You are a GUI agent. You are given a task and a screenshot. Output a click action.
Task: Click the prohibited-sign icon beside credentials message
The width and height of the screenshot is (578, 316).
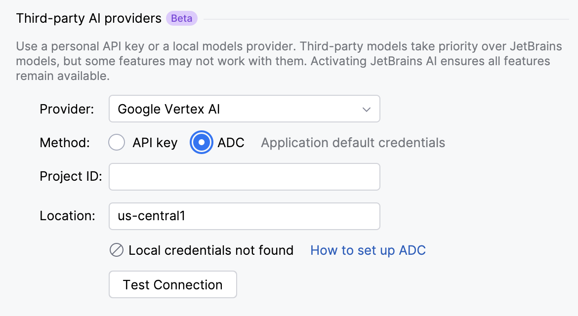[x=117, y=250]
